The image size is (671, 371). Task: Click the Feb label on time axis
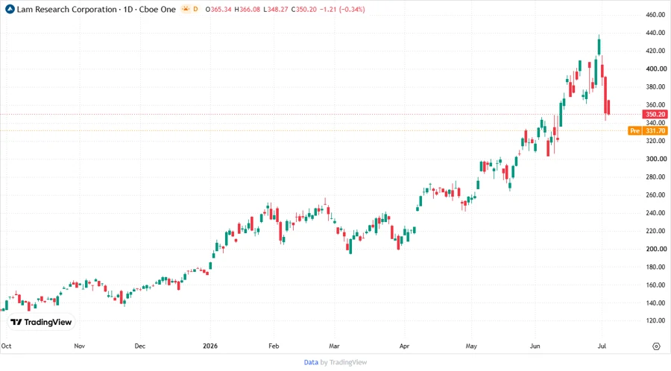[274, 346]
